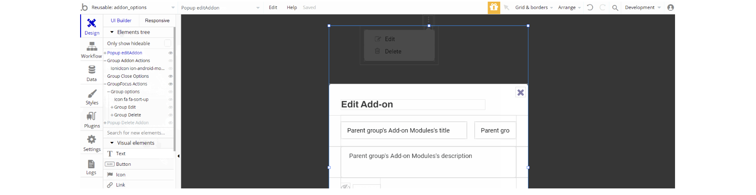
Task: Click the gift box icon
Action: point(494,7)
